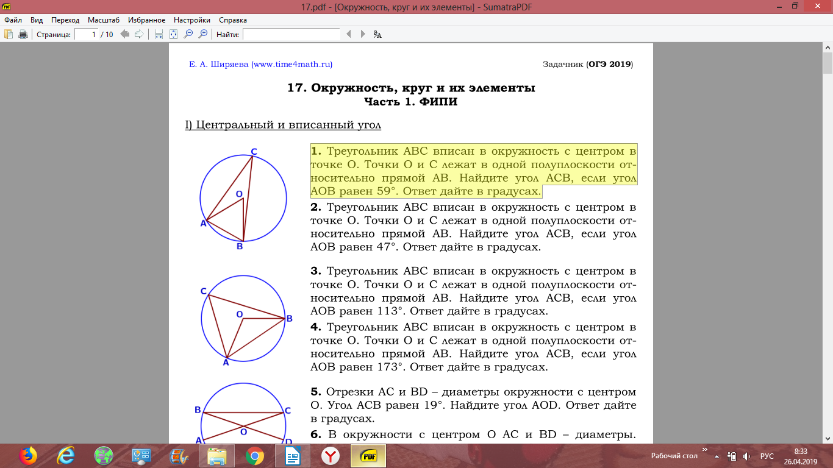Open the Масштаб menu
The image size is (833, 468).
click(104, 20)
